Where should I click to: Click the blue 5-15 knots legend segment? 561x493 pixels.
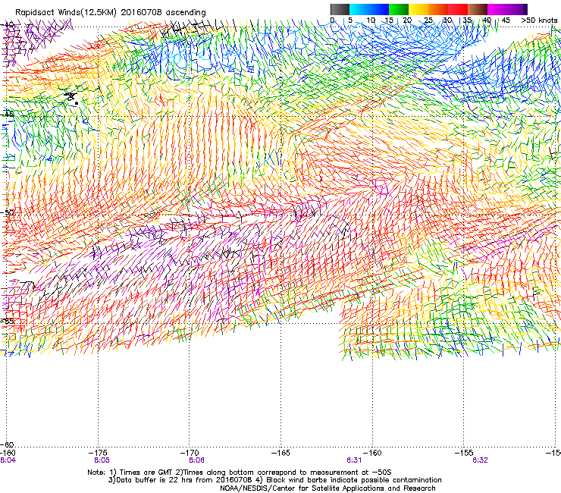pos(369,9)
